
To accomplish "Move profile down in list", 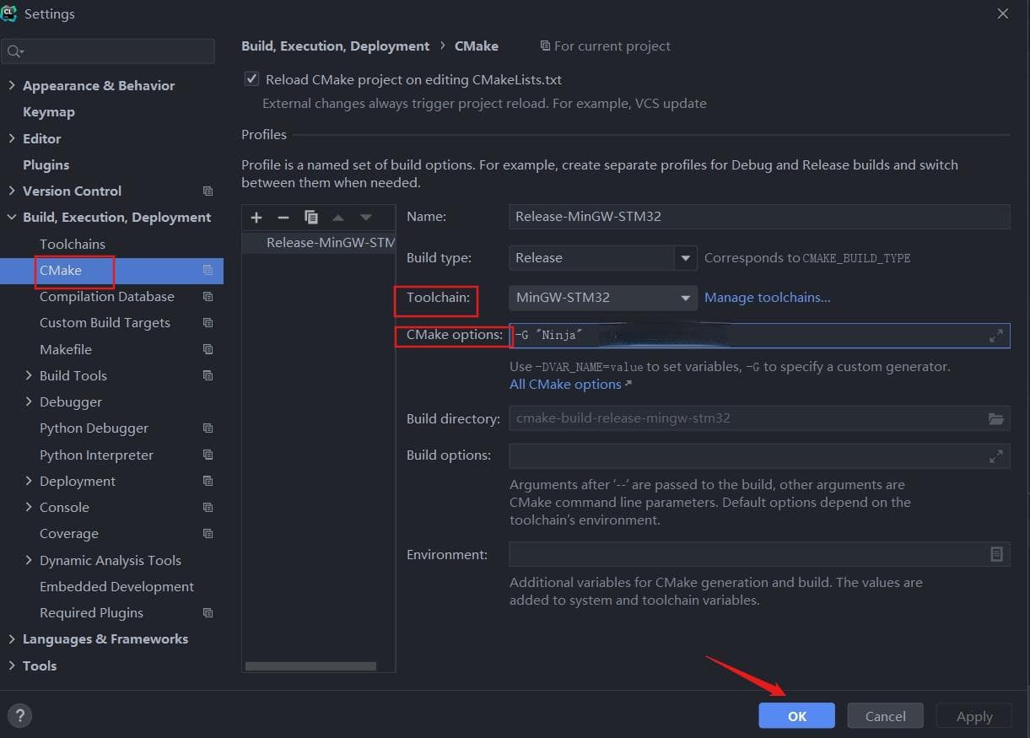I will pos(365,218).
